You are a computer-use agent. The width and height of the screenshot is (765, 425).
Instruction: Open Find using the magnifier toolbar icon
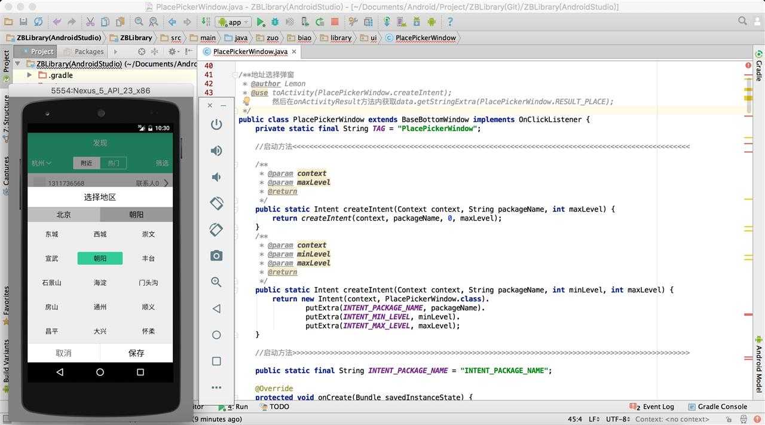point(139,22)
